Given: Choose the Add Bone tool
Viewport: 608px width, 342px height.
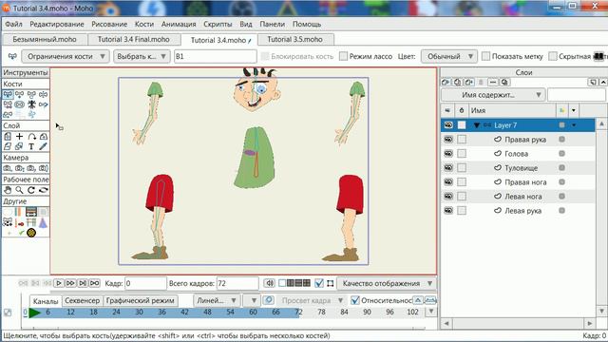Looking at the screenshot, I should [x=31, y=94].
